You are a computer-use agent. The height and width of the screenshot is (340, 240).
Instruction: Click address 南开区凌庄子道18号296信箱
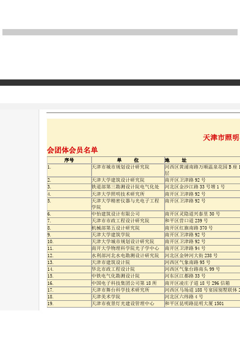coord(197,283)
